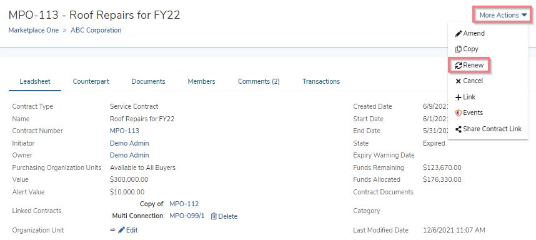Open the ABC Corporation breadcrumb link
This screenshot has height=240, width=536.
[x=96, y=30]
